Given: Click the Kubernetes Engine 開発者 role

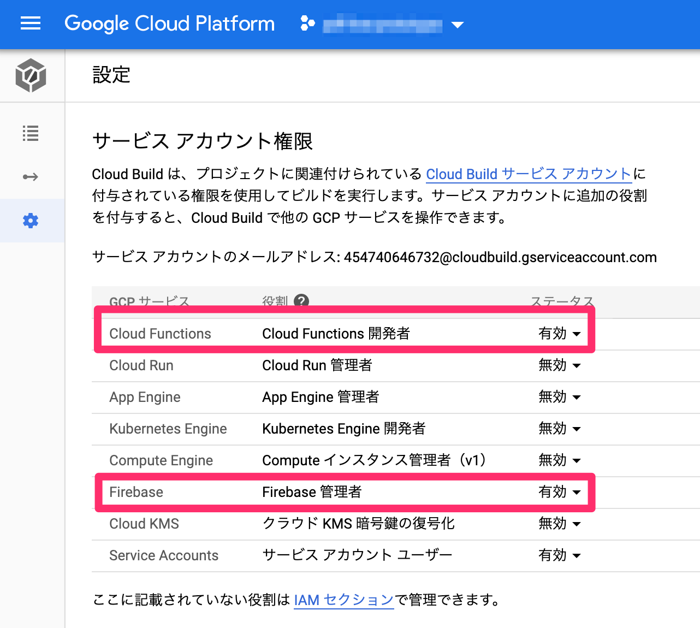Looking at the screenshot, I should (343, 429).
